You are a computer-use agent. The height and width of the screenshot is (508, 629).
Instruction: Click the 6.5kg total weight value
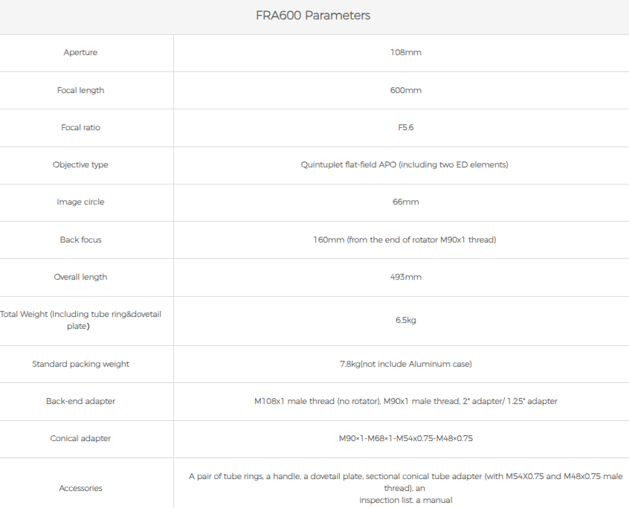405,320
